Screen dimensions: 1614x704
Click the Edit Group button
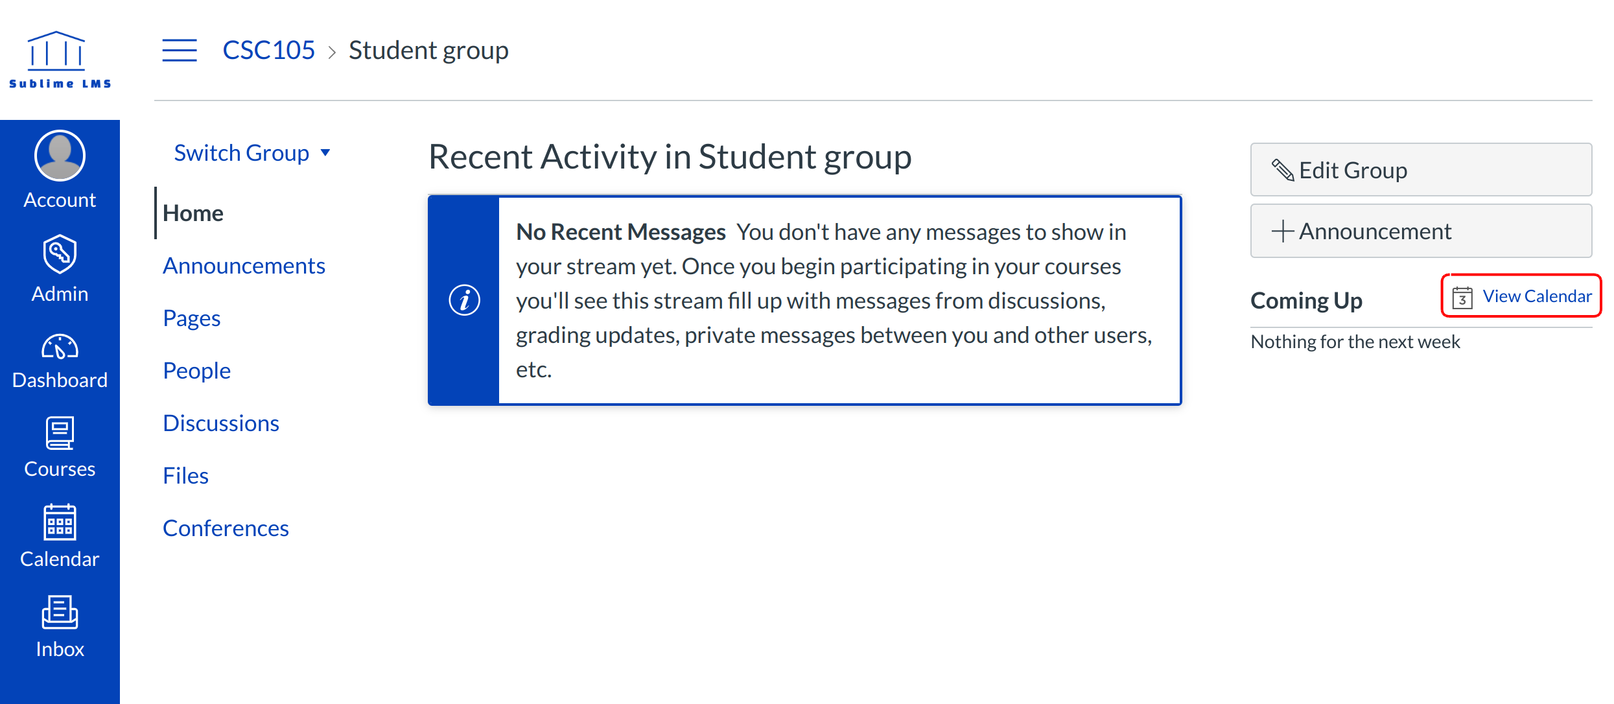1420,170
